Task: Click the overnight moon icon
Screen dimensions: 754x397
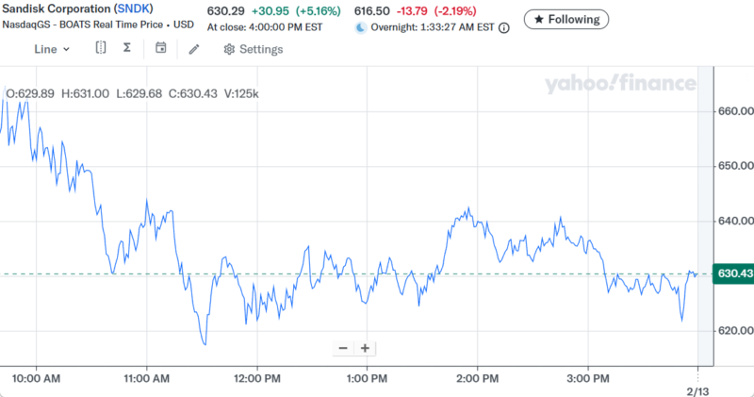Action: pyautogui.click(x=360, y=28)
